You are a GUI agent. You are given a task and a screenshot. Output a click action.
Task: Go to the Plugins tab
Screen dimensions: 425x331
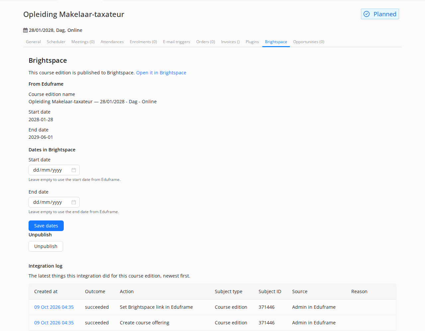[x=252, y=42]
